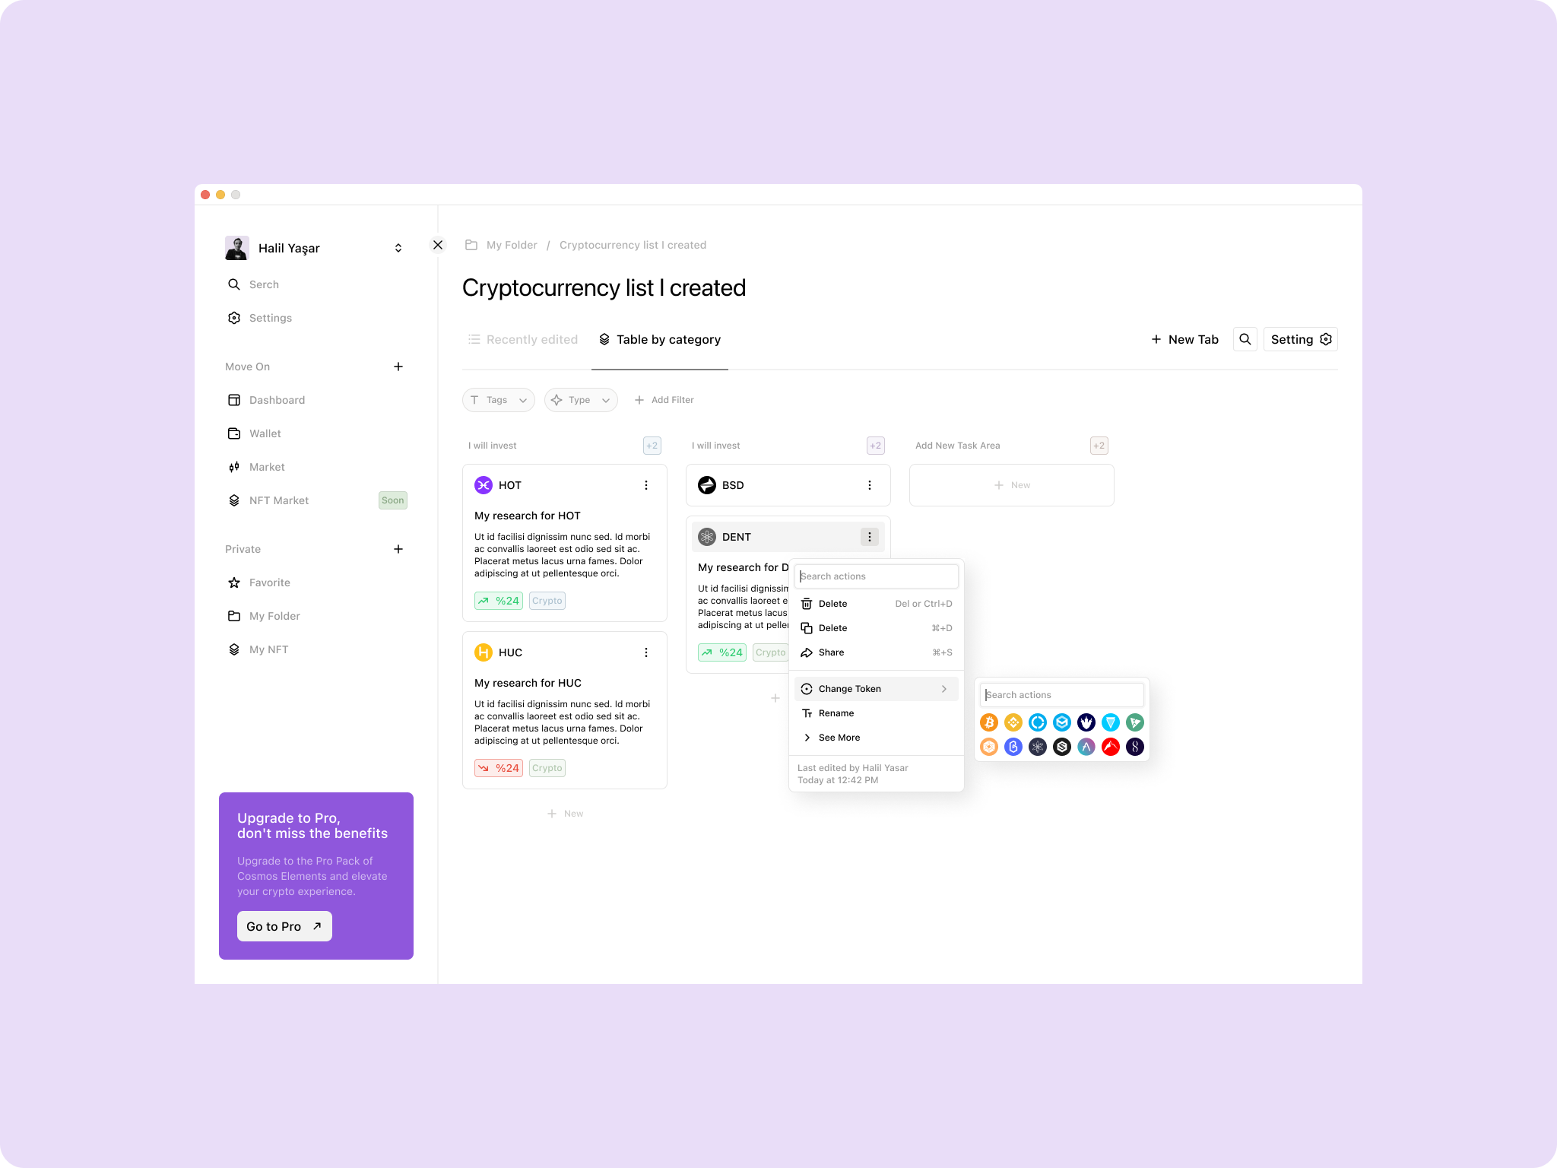Open the Type filter dropdown
1557x1168 pixels.
pyautogui.click(x=581, y=399)
